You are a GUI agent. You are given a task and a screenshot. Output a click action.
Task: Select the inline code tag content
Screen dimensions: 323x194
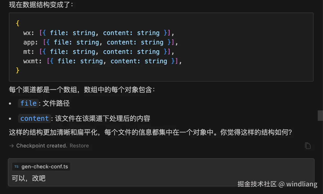pos(35,118)
